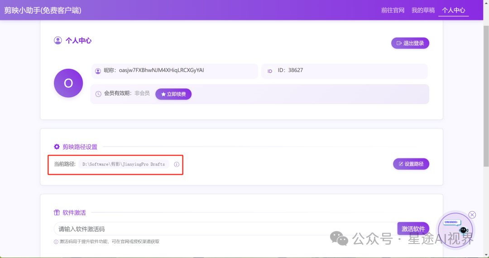Focus the 请输入软件激活码 input field
The height and width of the screenshot is (258, 489).
pos(225,229)
